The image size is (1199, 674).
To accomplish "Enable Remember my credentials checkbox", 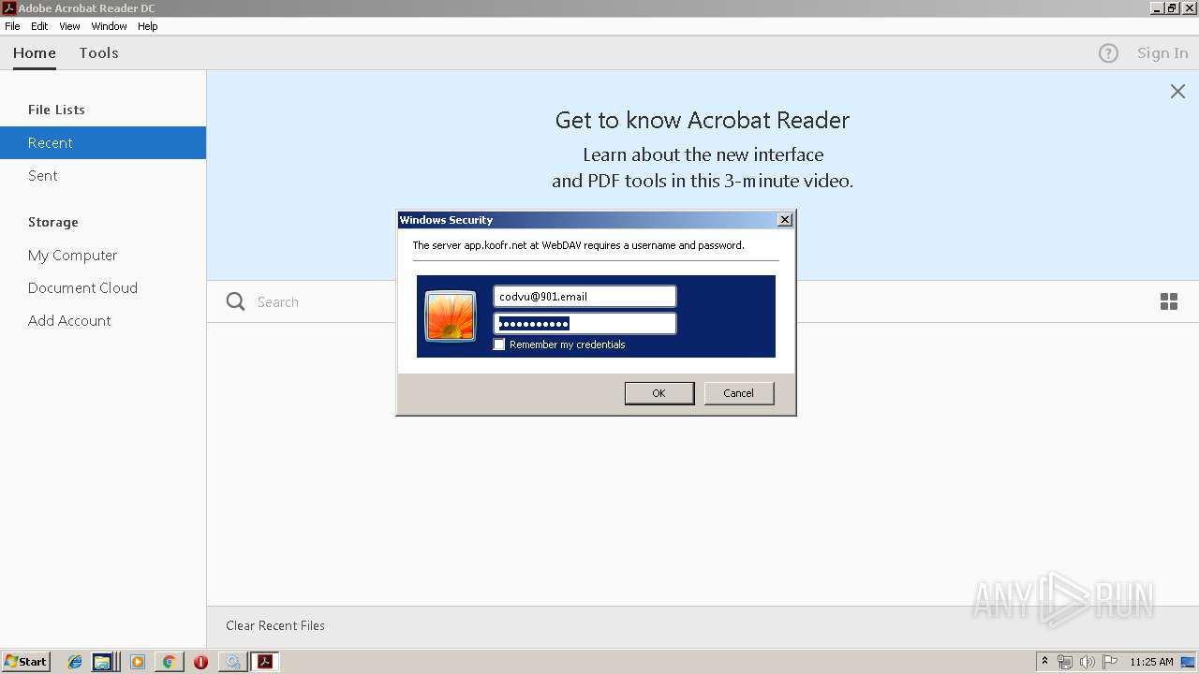I will [x=499, y=344].
